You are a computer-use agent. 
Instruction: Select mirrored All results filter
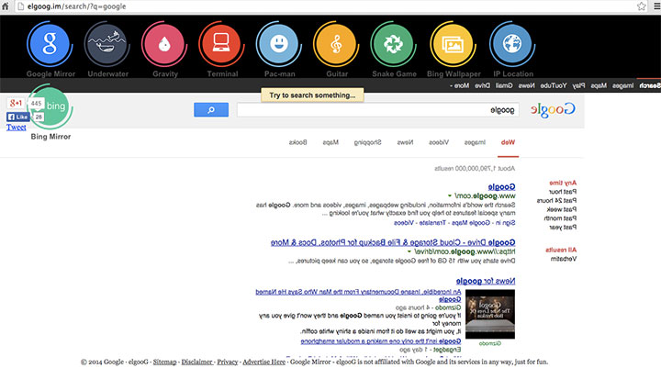pyautogui.click(x=561, y=250)
